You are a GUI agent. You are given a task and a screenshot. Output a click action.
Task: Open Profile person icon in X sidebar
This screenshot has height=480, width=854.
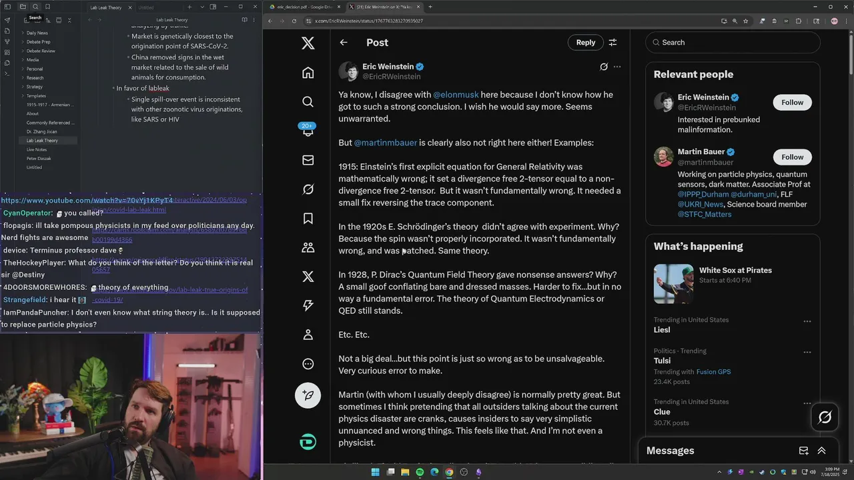[x=308, y=335]
